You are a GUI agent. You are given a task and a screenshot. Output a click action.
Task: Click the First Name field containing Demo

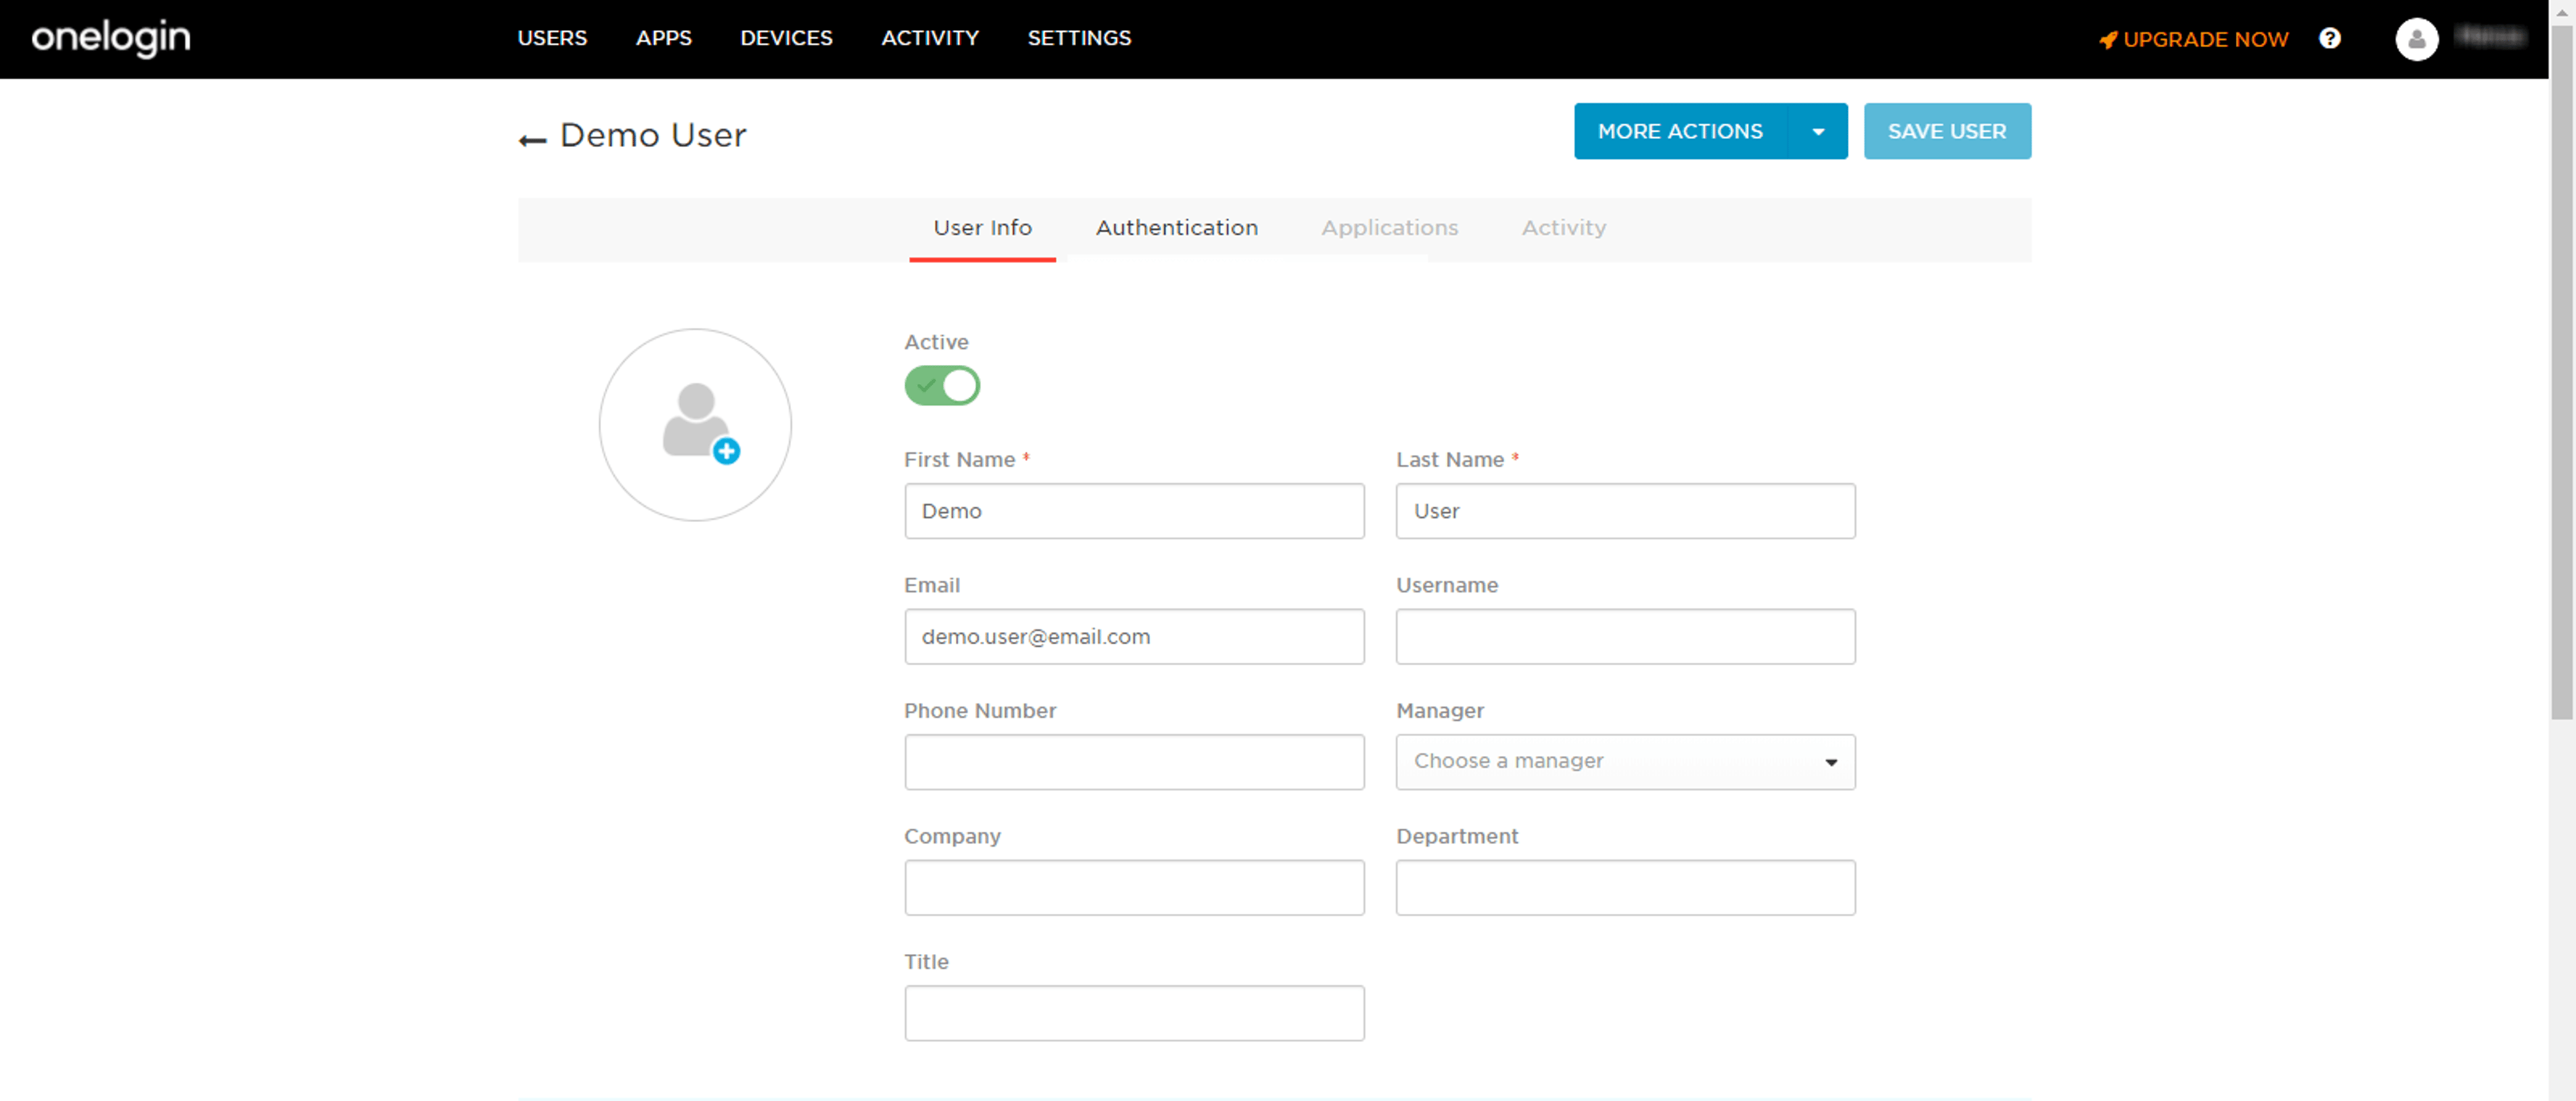point(1134,511)
